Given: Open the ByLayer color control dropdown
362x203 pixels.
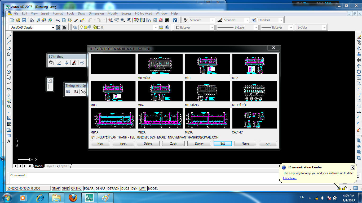Looking at the screenshot, I should pyautogui.click(x=212, y=27).
